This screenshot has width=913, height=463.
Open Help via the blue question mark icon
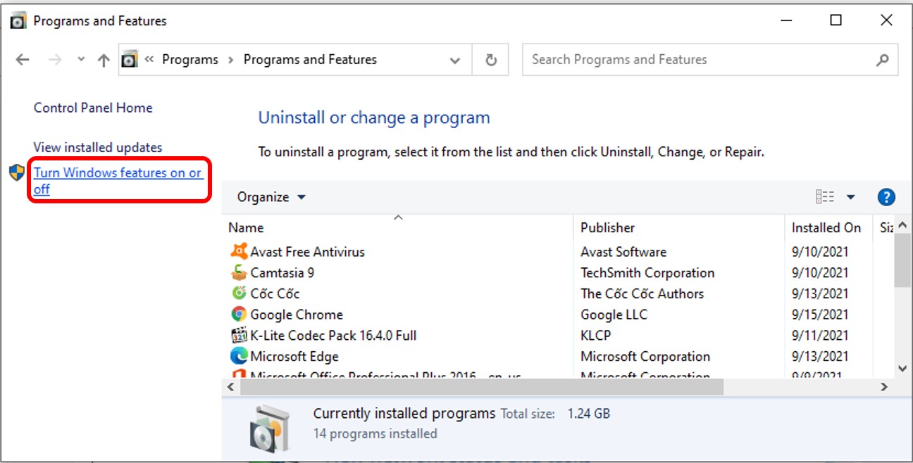(886, 196)
